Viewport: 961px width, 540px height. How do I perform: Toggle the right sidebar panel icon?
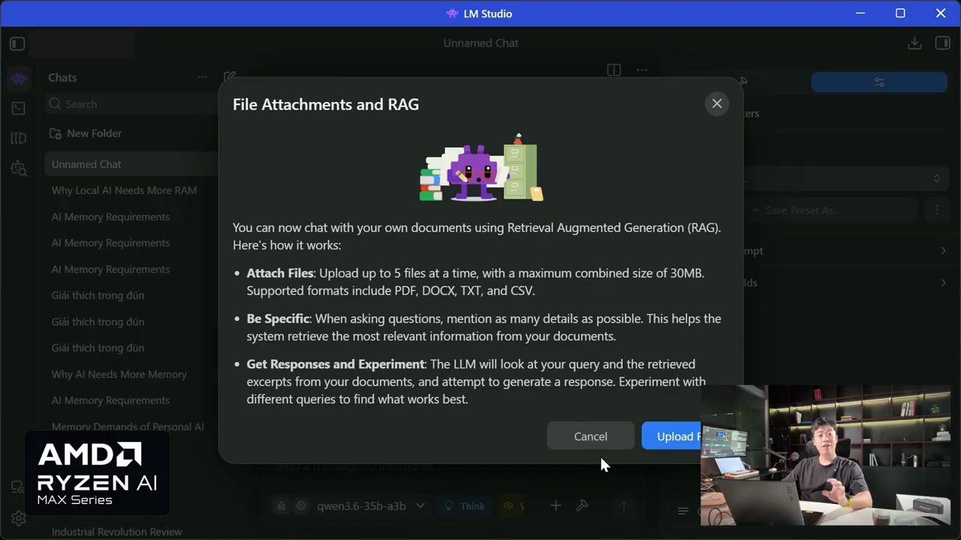point(943,43)
